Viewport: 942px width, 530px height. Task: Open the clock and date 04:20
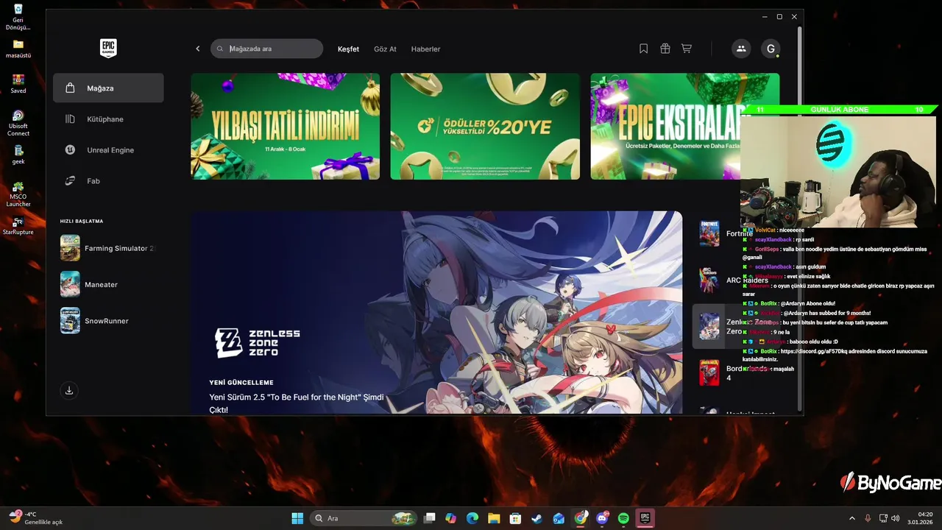coord(921,518)
